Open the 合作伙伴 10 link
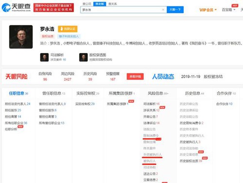Viewport: 243px width, 183px height. coord(224,104)
